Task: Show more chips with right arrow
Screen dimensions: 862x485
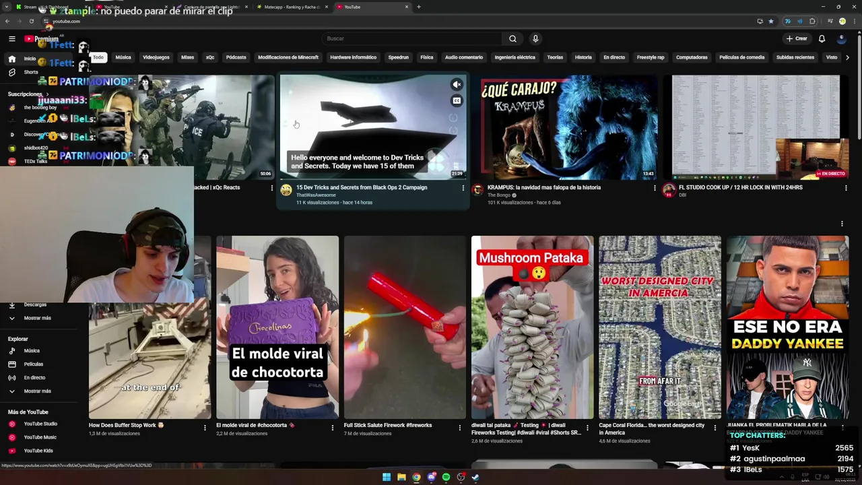Action: click(847, 57)
